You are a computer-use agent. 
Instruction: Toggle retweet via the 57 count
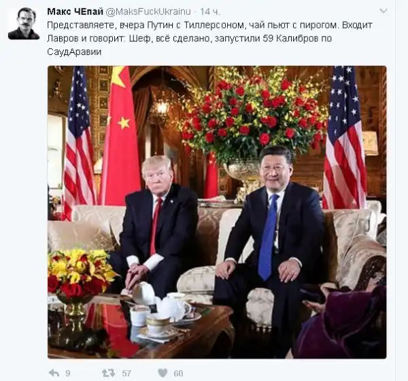pyautogui.click(x=126, y=374)
